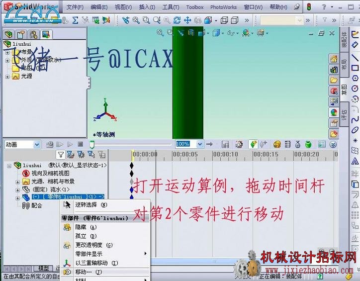Toggle the Autokey button

pos(253,144)
